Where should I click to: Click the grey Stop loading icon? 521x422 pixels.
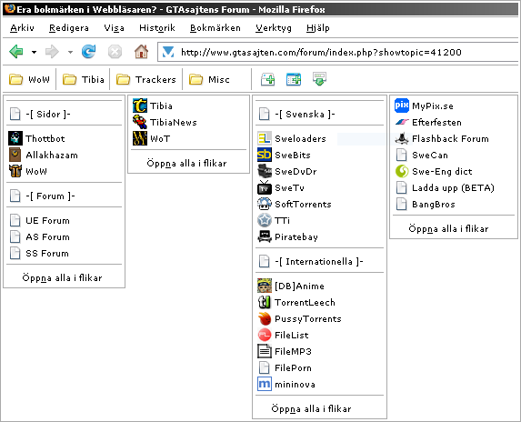pyautogui.click(x=115, y=52)
